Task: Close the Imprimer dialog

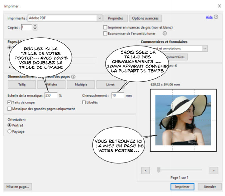Action: [x=220, y=6]
